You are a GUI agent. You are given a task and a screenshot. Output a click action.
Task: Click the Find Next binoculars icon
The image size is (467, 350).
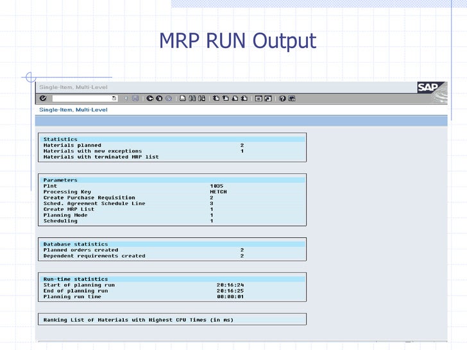[x=201, y=98]
